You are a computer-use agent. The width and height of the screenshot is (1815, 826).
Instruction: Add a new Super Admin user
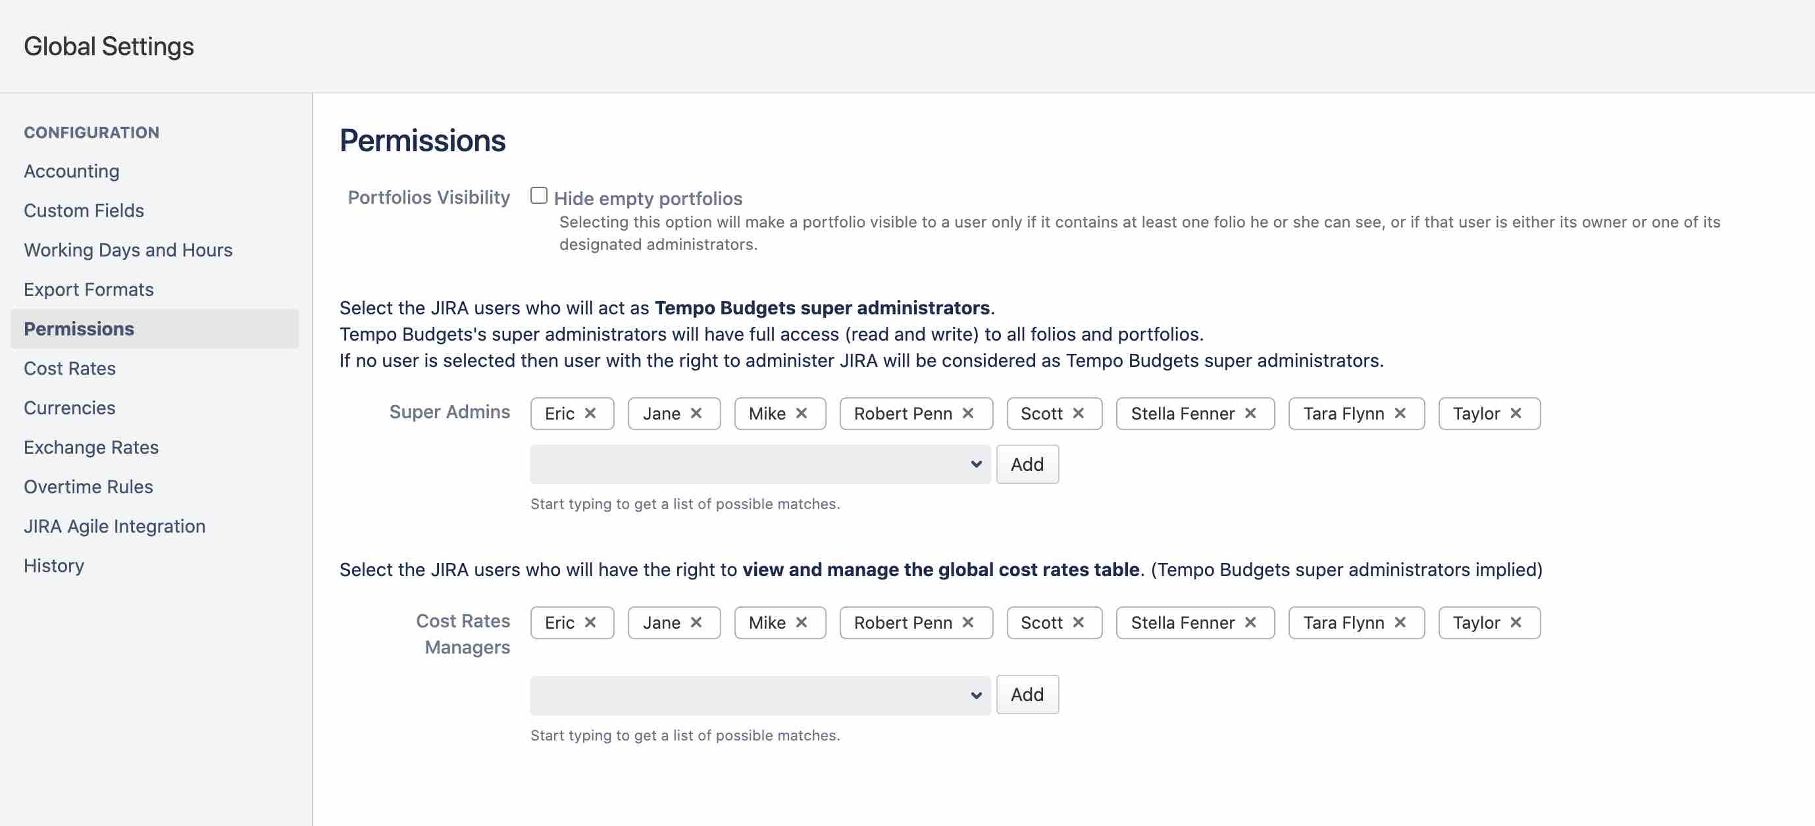point(1027,464)
